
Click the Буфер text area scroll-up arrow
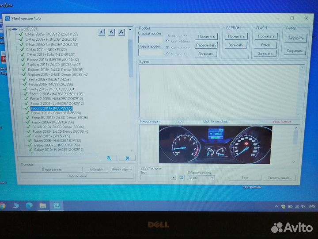click(x=302, y=67)
